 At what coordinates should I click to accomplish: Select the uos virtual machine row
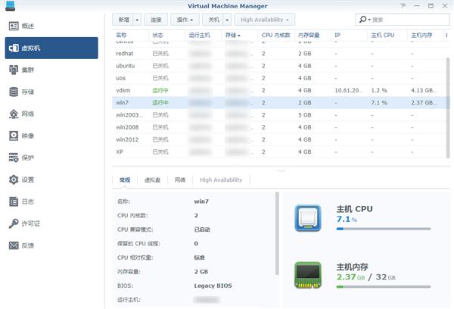(279, 78)
